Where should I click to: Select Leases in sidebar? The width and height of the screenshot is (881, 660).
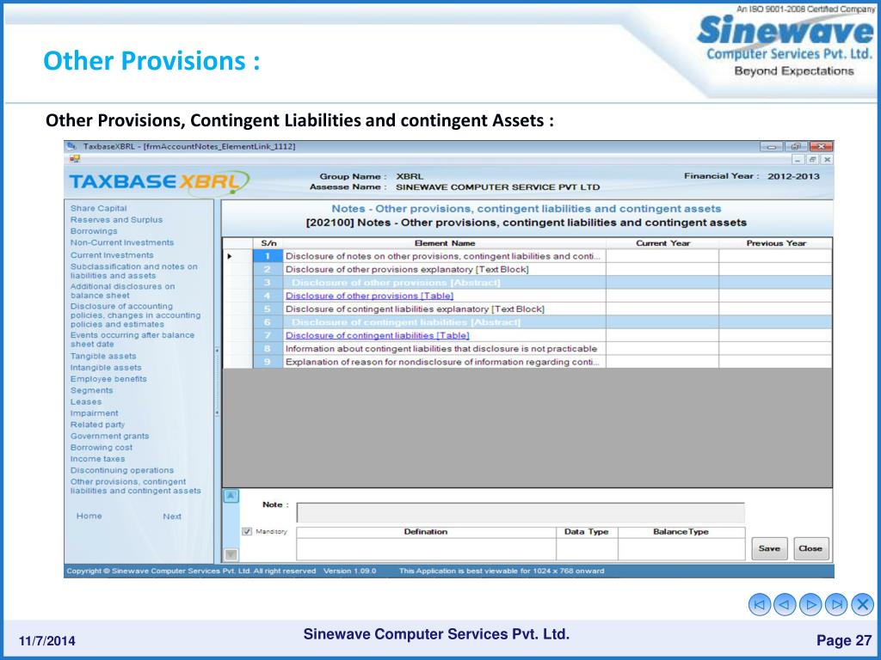86,402
